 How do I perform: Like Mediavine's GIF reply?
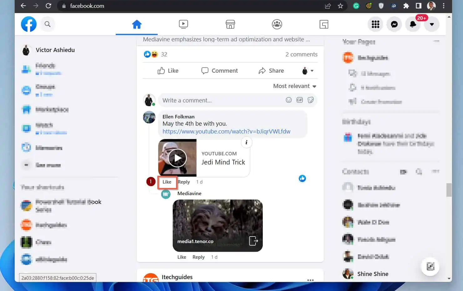point(182,257)
